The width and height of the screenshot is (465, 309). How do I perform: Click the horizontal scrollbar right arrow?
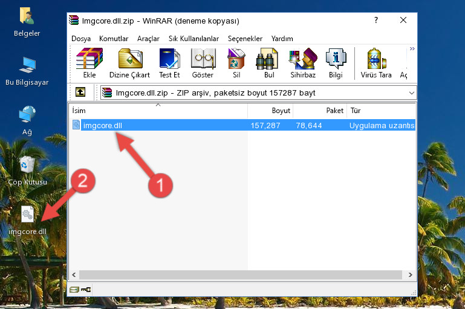411,275
